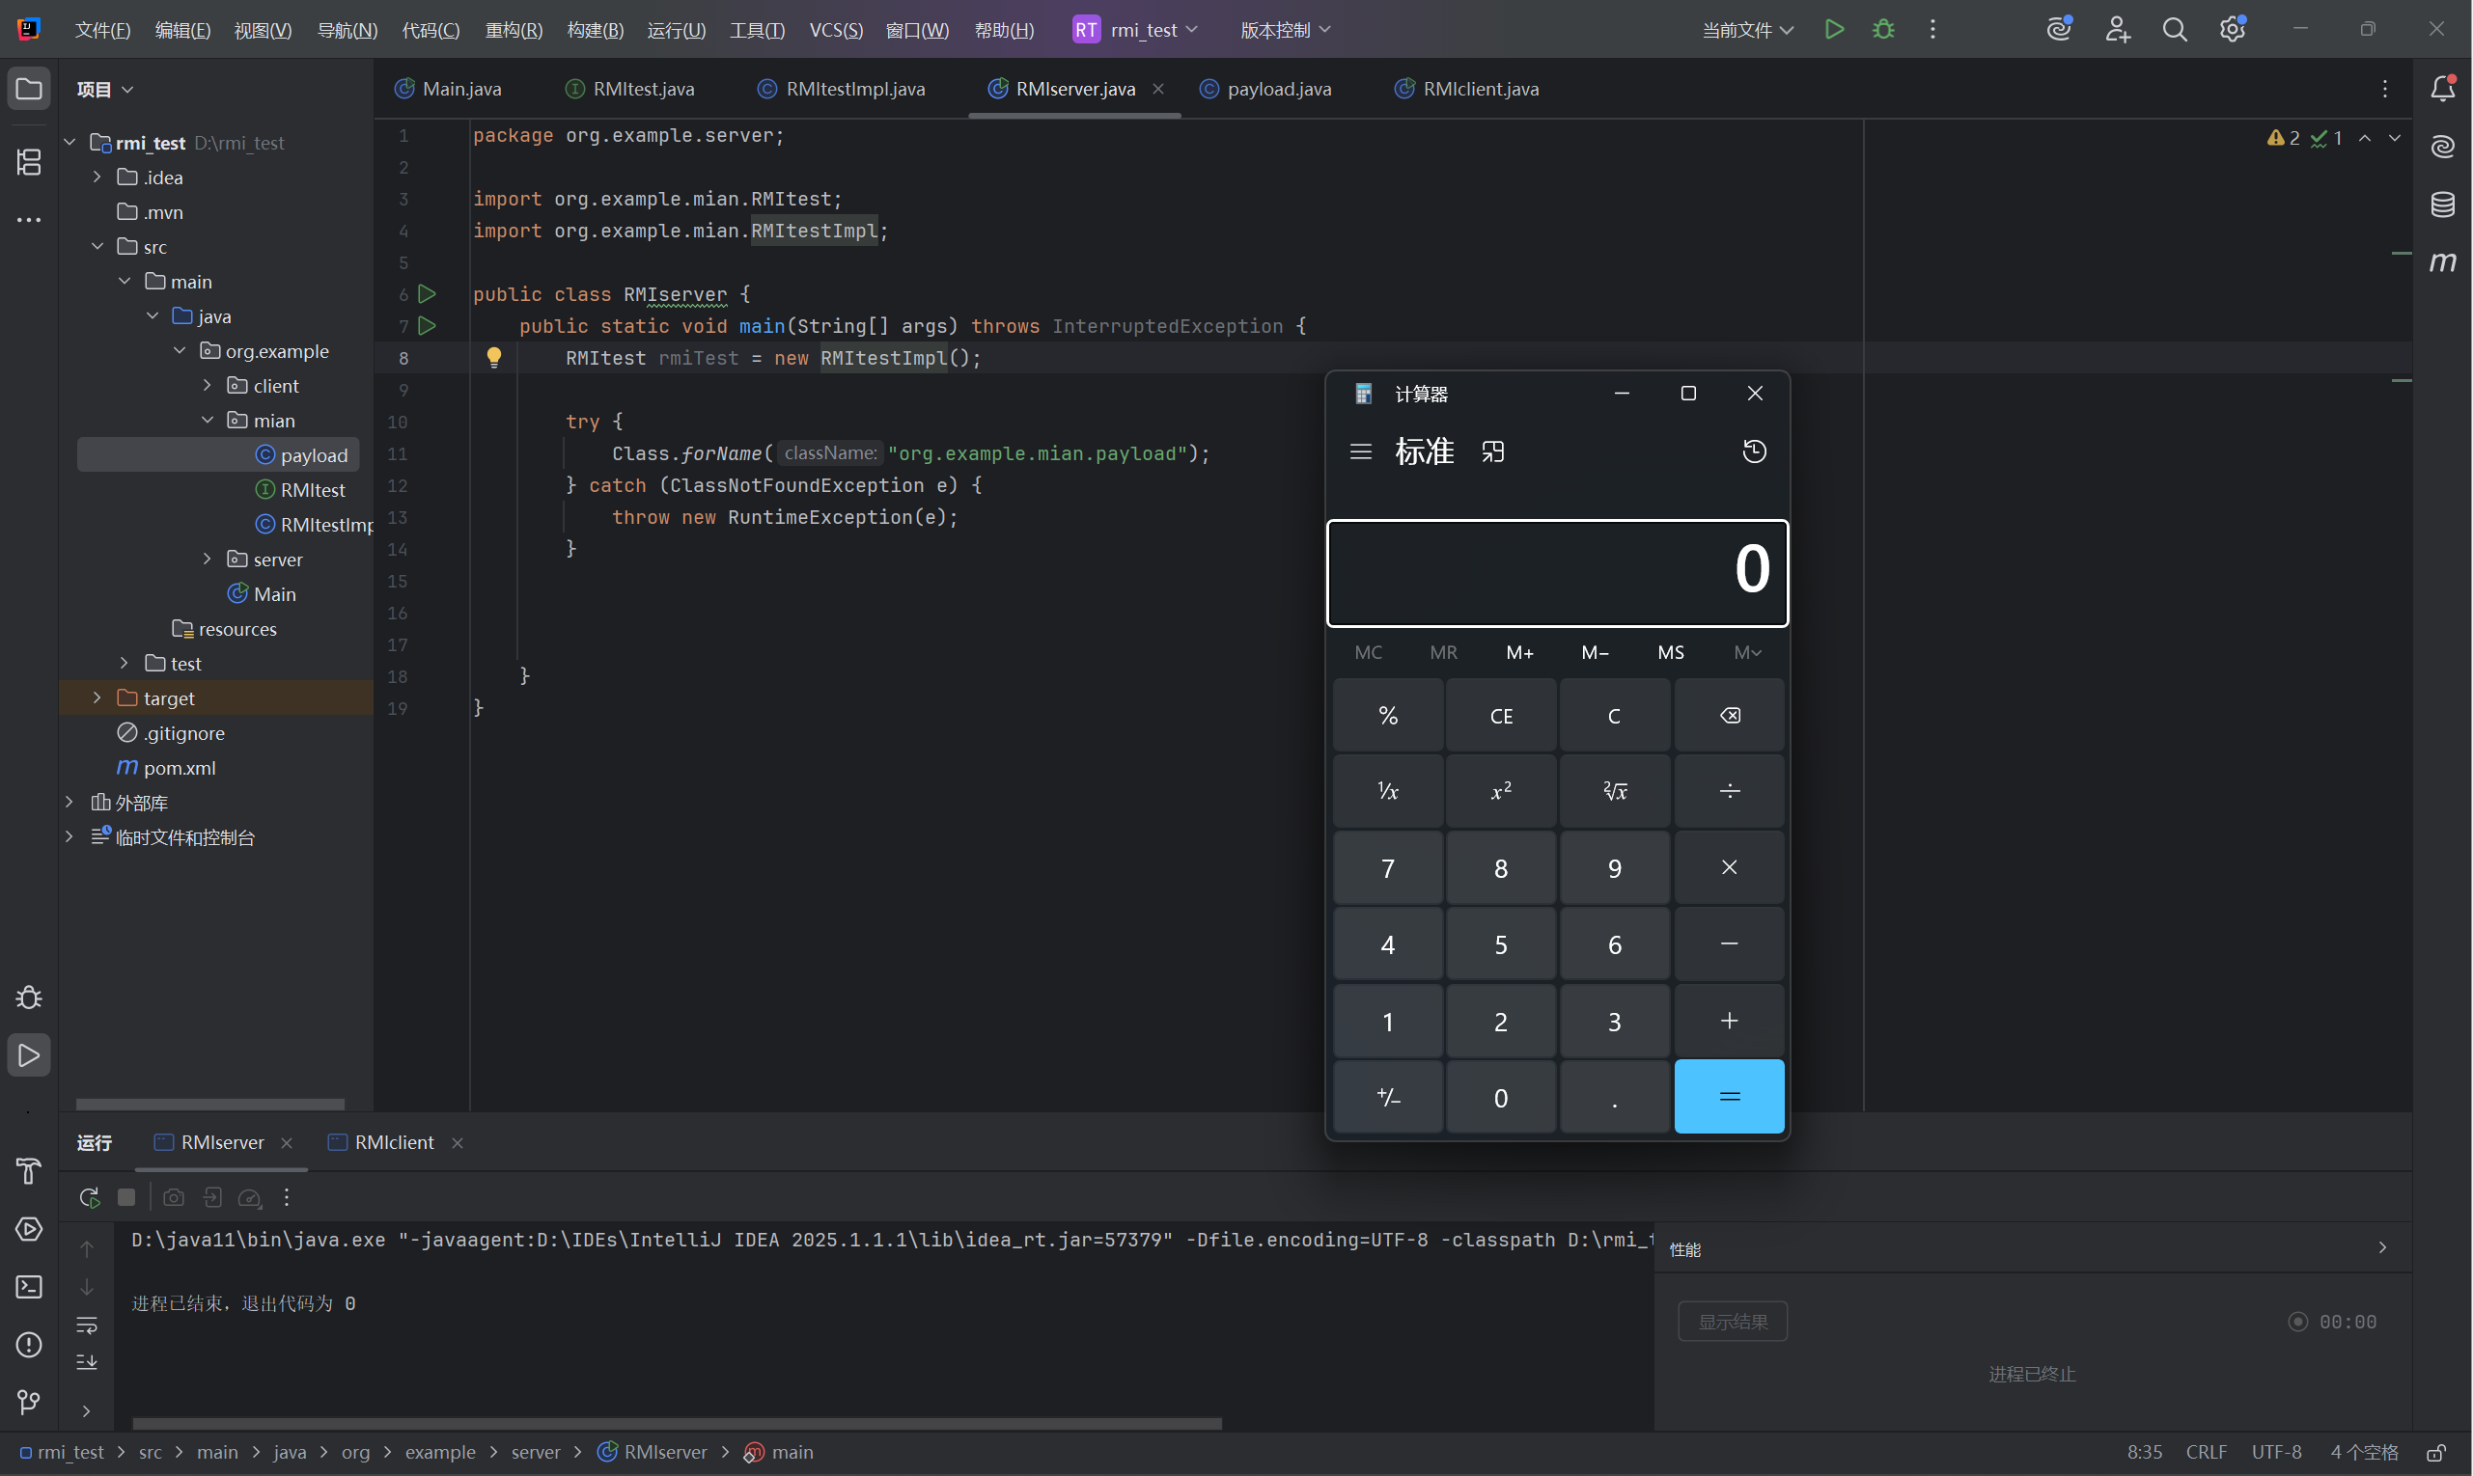Toggle soft-wrap in the Run console
Screen dimensions: 2473x1476
[x=87, y=1325]
